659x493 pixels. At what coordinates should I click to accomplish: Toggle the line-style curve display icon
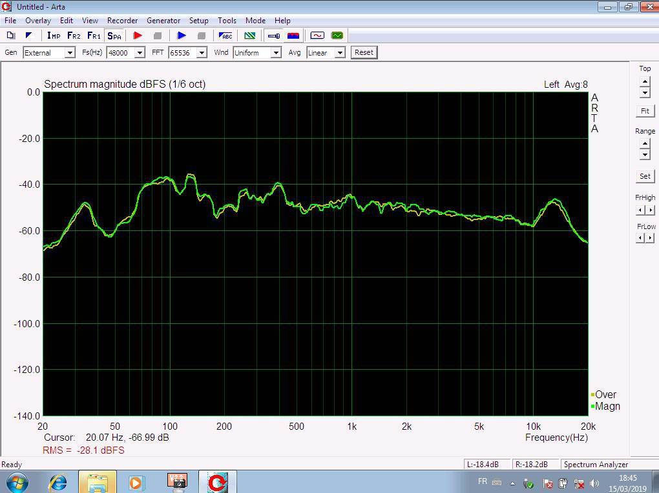click(x=273, y=35)
